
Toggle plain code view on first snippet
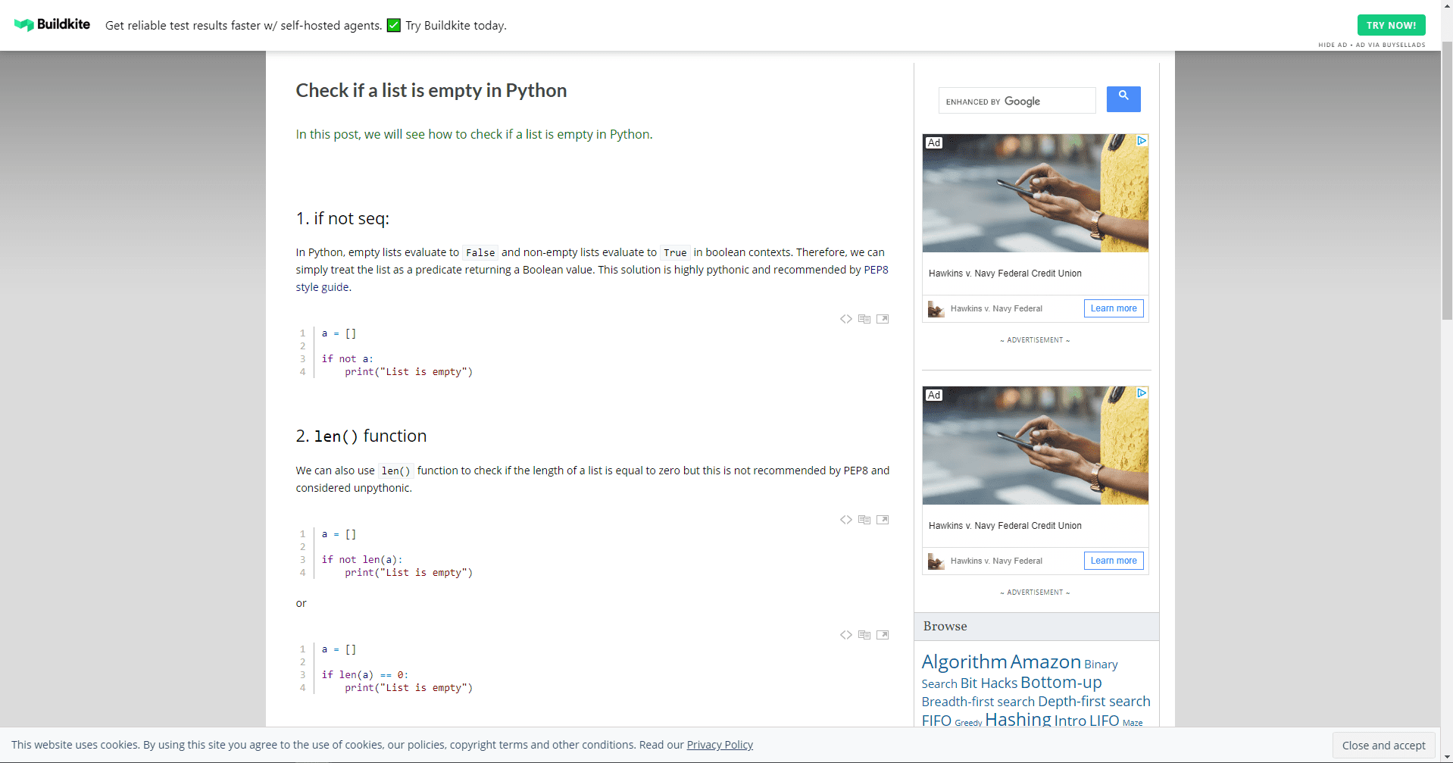(x=845, y=319)
